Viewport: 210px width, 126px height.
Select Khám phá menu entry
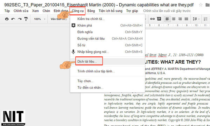pos(107,26)
